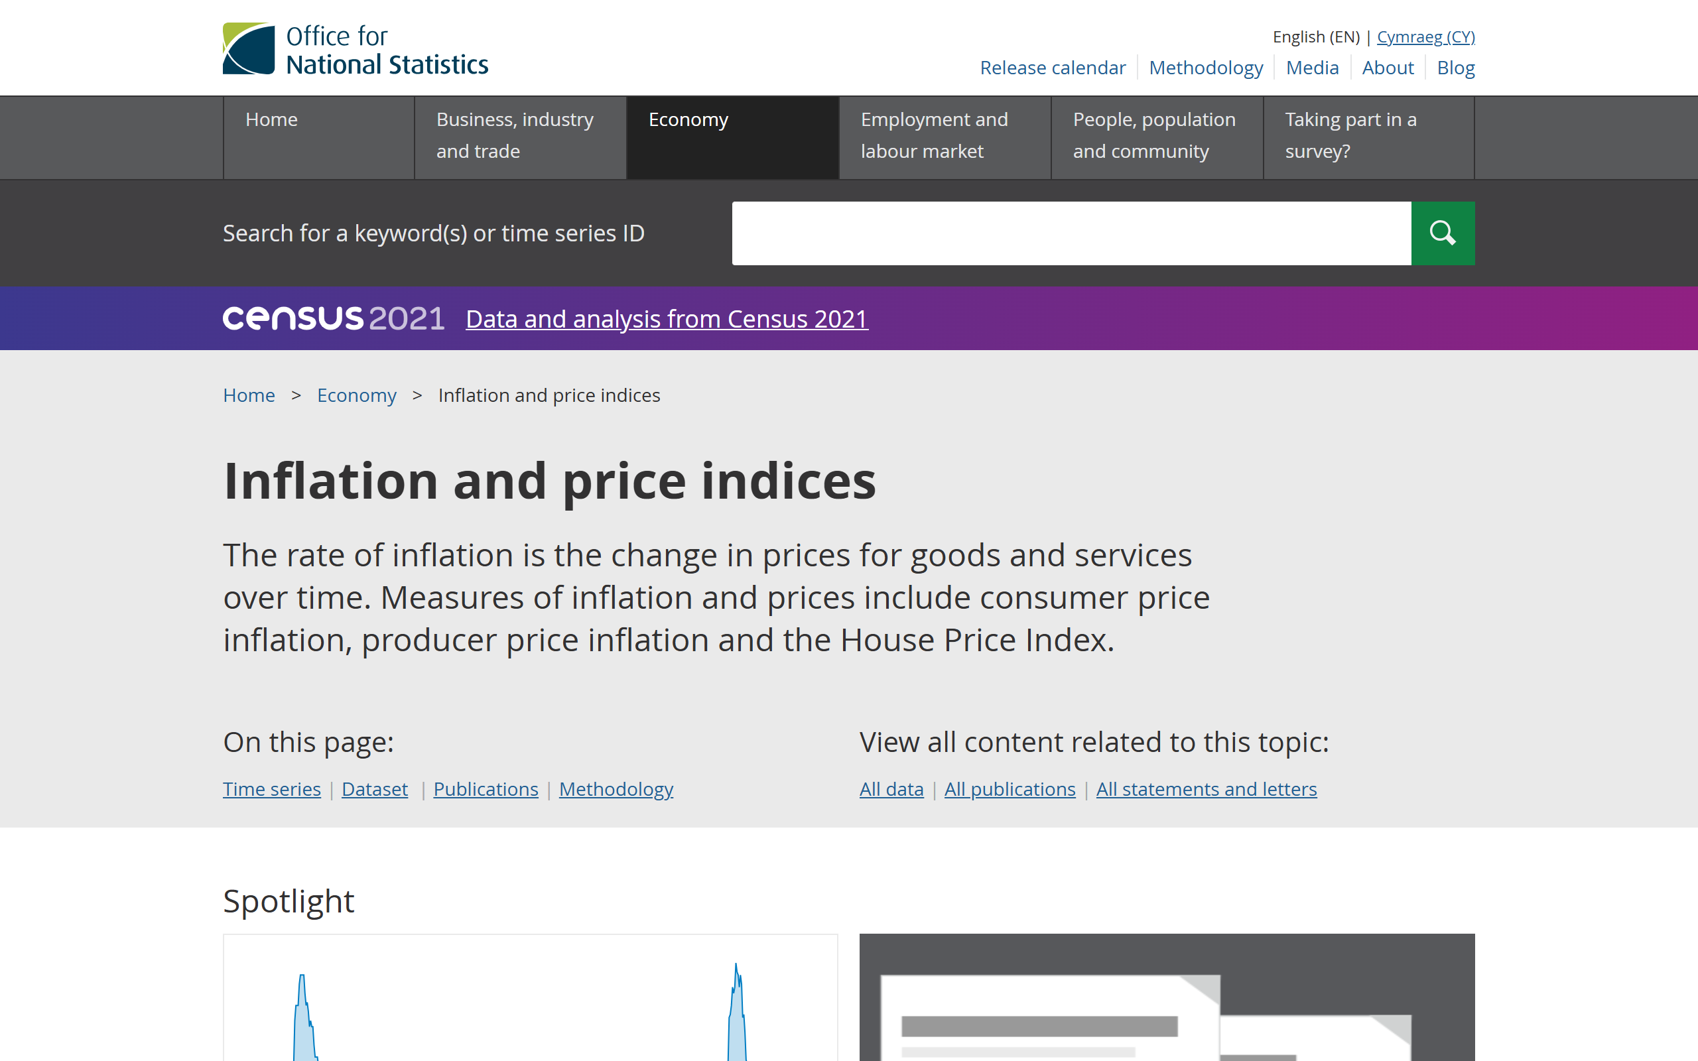Jump to the Time series section
Image resolution: width=1698 pixels, height=1061 pixels.
[x=271, y=789]
